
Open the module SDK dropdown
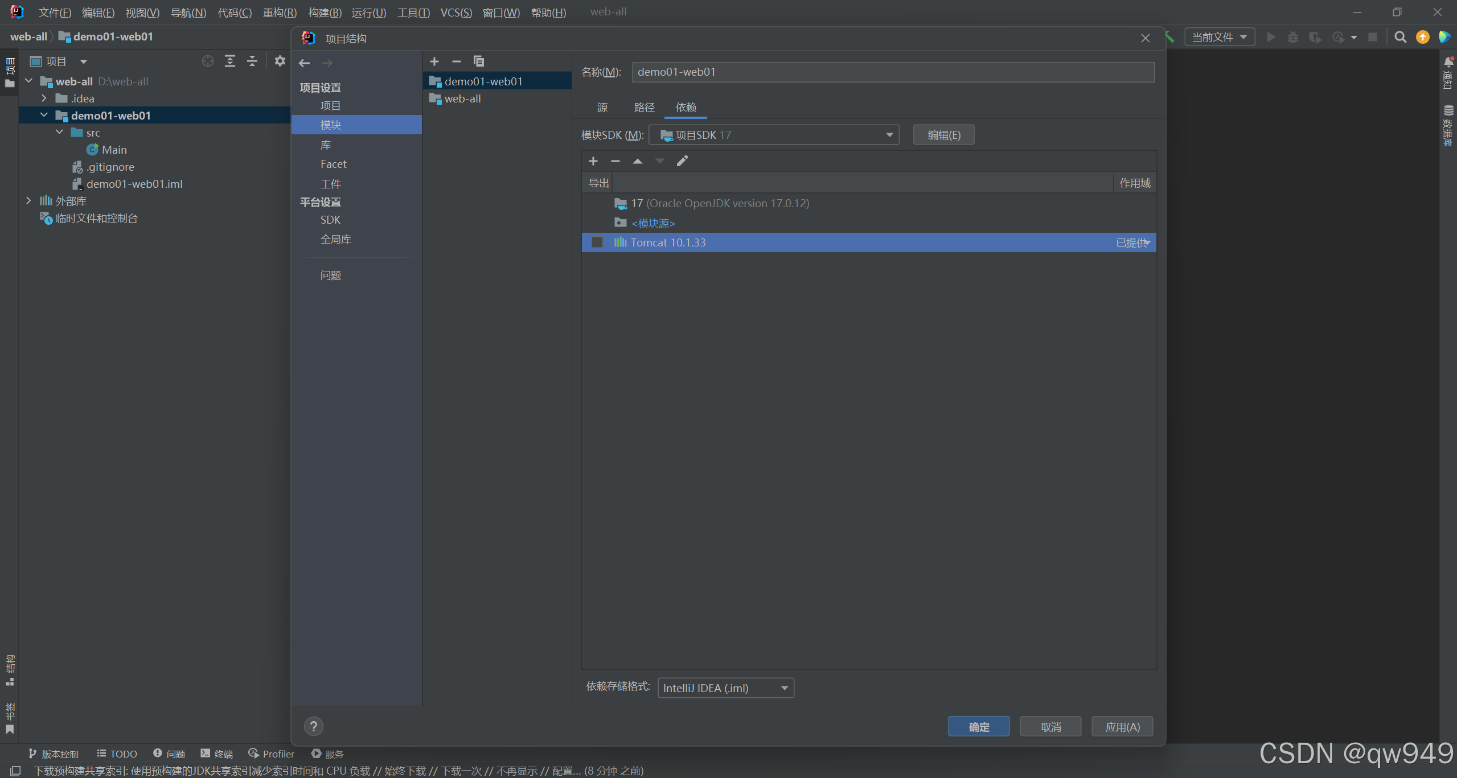click(774, 135)
